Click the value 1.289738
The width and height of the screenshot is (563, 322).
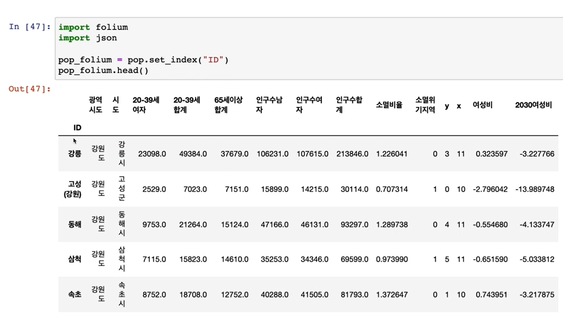pyautogui.click(x=392, y=224)
